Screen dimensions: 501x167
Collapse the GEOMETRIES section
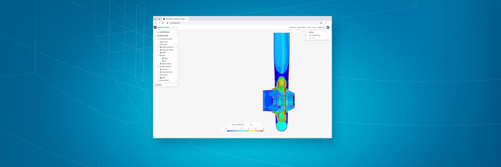[x=156, y=32]
